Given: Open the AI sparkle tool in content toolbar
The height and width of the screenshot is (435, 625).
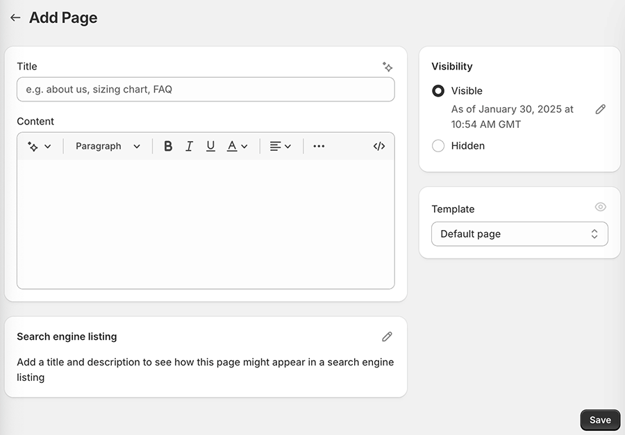Looking at the screenshot, I should [x=33, y=147].
